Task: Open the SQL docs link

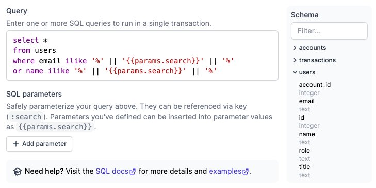Action: pyautogui.click(x=112, y=171)
